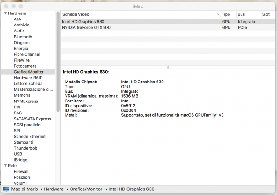Image resolution: width=277 pixels, height=195 pixels.
Task: Collapse the Rete section triangle
Action: (5, 165)
